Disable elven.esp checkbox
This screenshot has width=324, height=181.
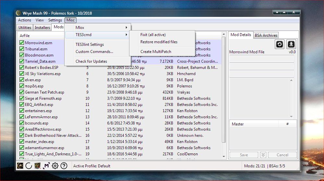(22, 80)
